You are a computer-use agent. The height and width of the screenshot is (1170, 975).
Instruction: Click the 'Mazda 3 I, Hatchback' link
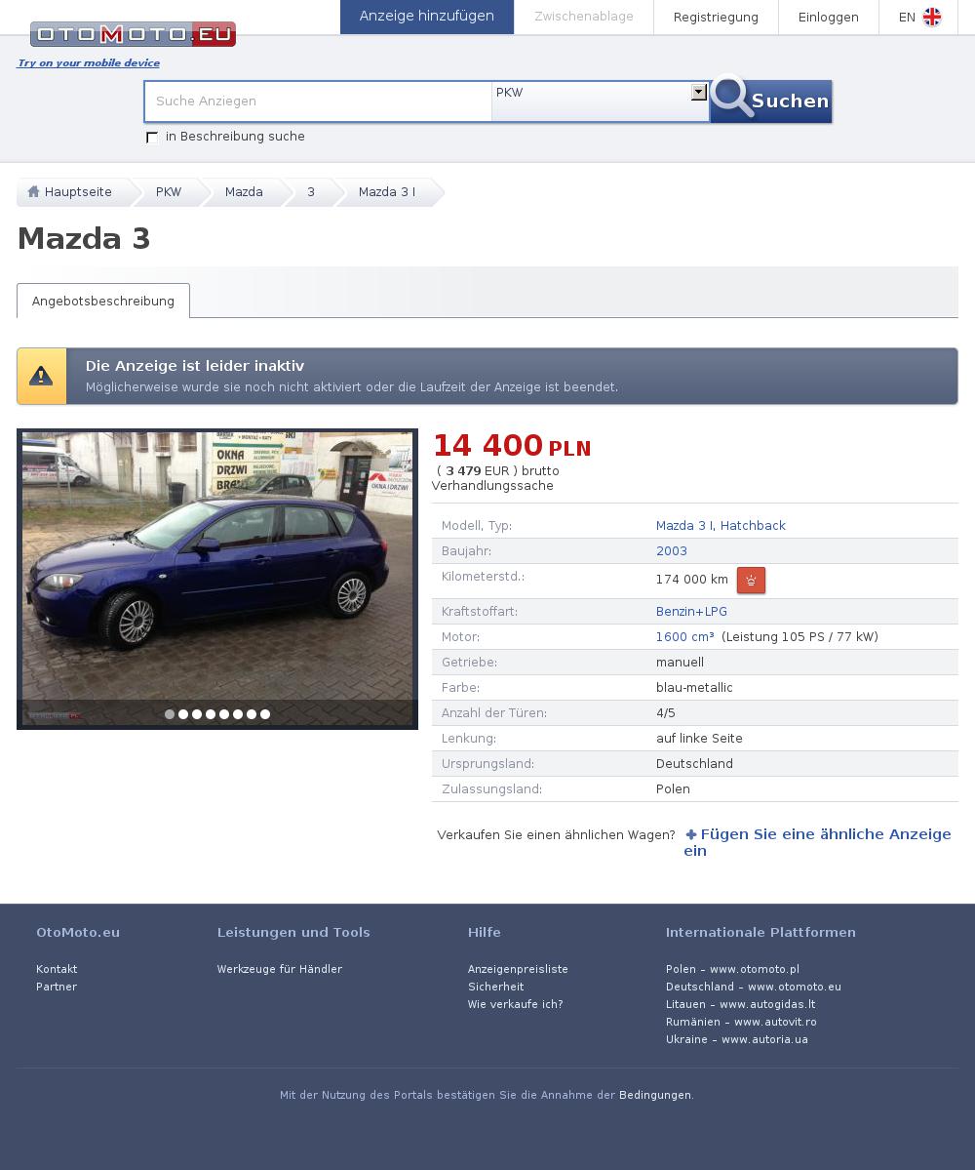tap(721, 525)
